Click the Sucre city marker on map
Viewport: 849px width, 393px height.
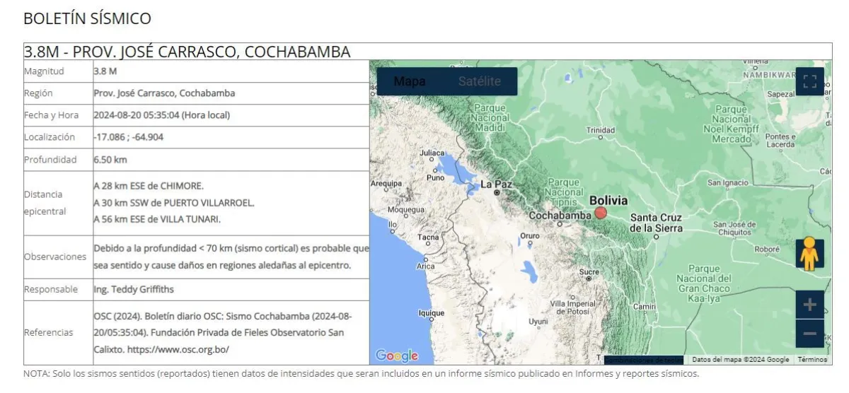coord(589,272)
